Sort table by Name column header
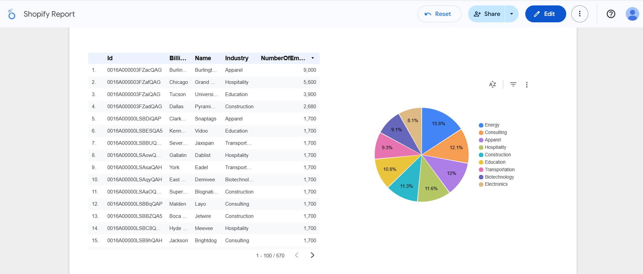 tap(203, 58)
